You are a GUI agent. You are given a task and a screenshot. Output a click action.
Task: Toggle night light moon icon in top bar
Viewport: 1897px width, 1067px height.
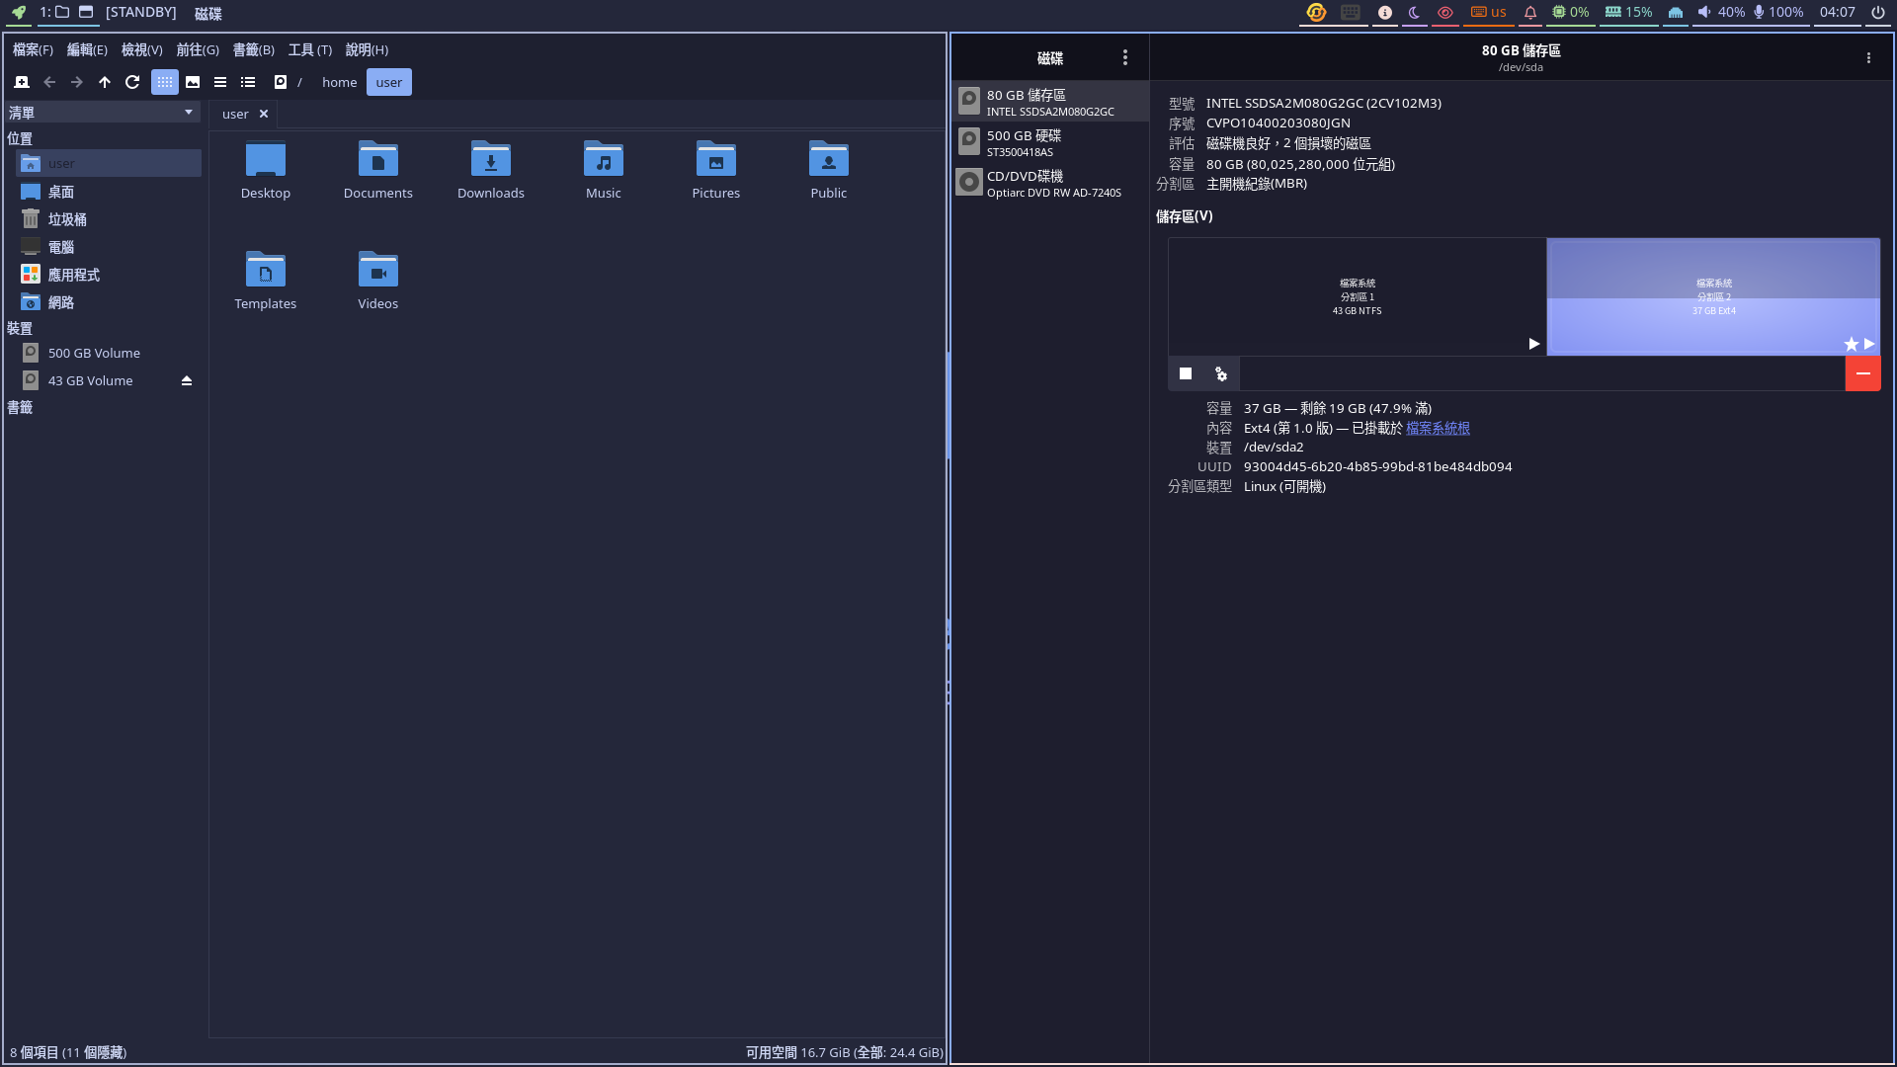pyautogui.click(x=1414, y=13)
